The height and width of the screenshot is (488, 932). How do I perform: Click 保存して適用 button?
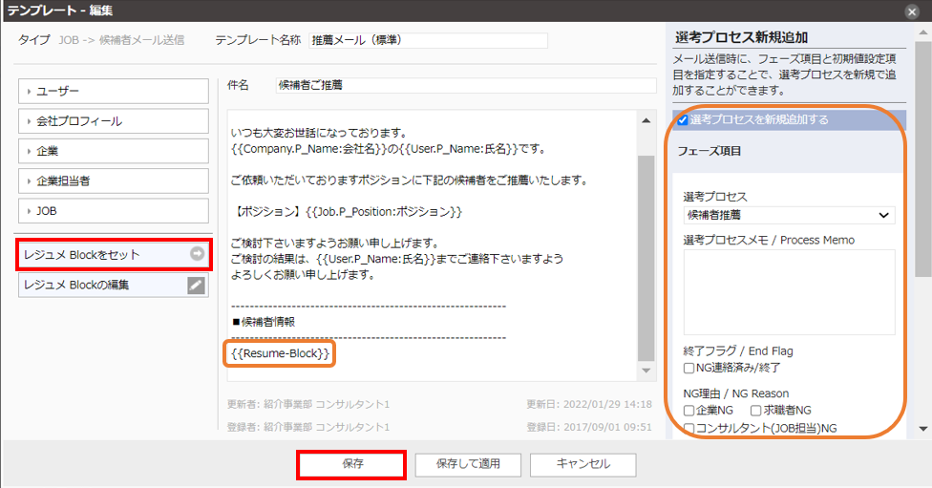tap(469, 464)
